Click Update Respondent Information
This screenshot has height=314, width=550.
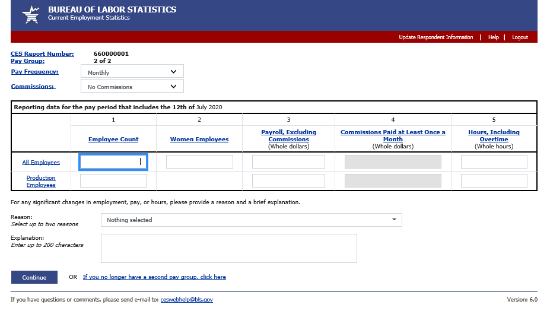[x=435, y=37]
